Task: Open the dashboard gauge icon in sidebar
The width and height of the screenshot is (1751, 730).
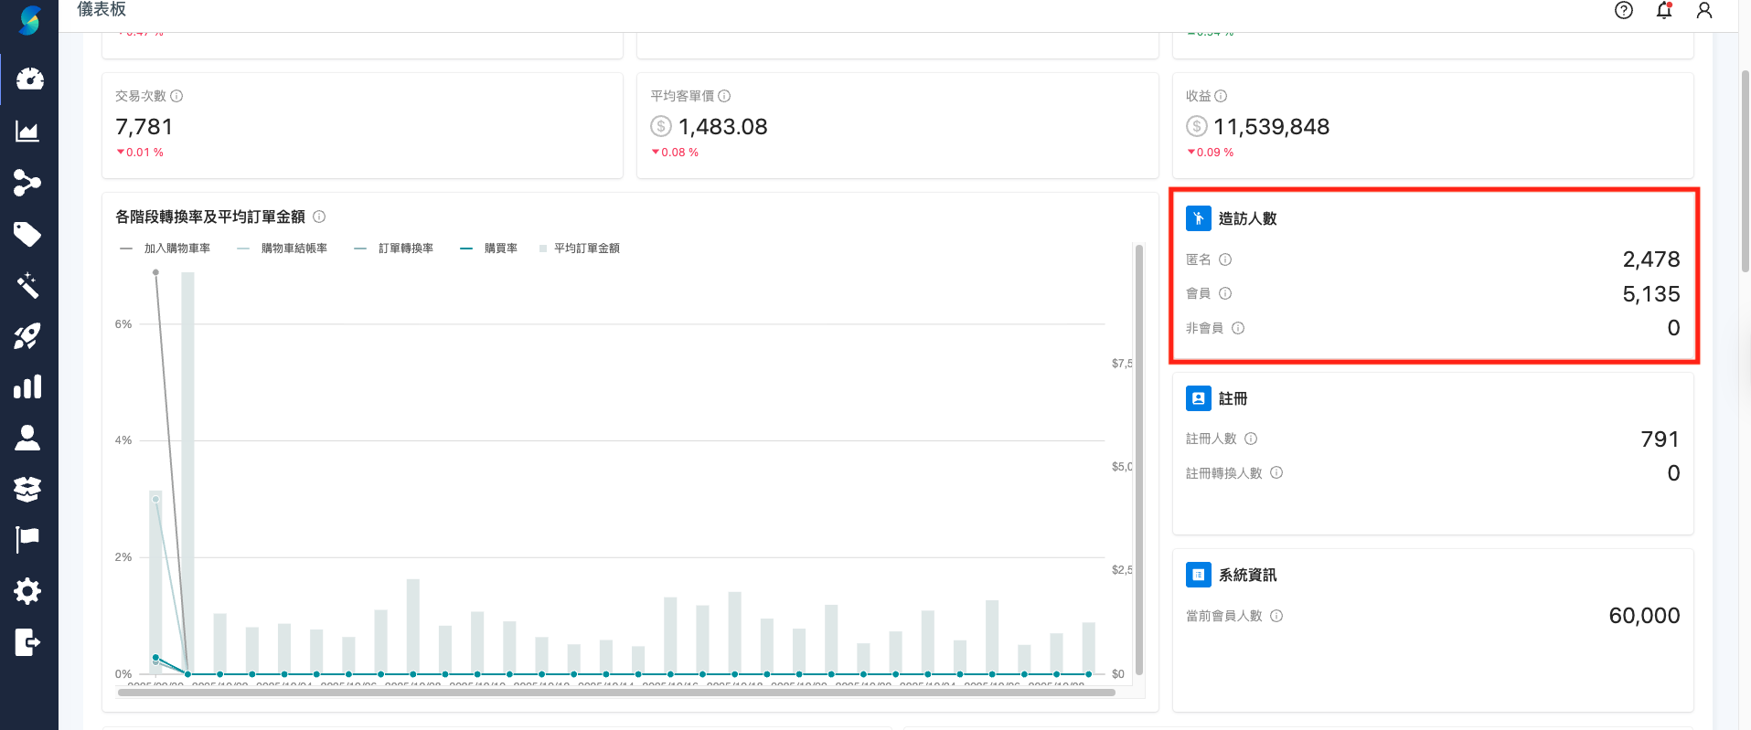Action: point(29,79)
